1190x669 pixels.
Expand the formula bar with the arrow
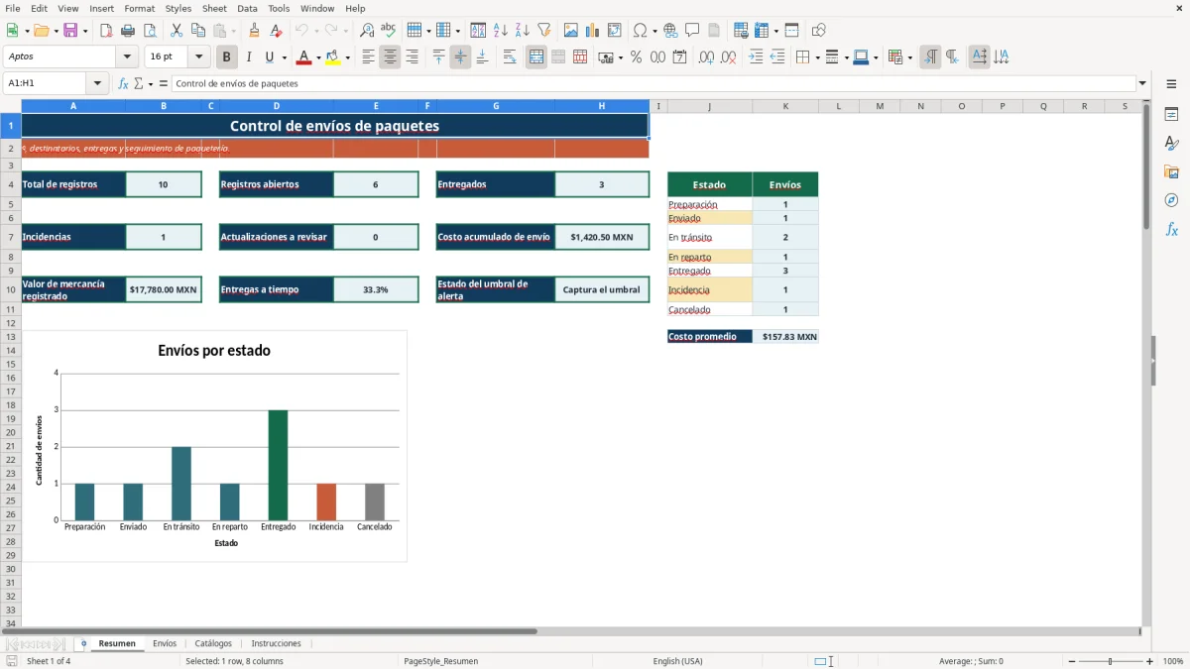click(x=1142, y=84)
